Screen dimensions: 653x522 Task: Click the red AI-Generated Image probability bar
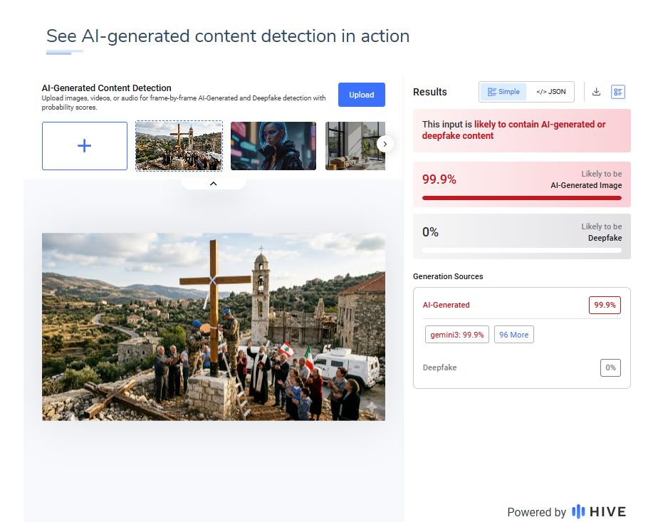click(521, 198)
